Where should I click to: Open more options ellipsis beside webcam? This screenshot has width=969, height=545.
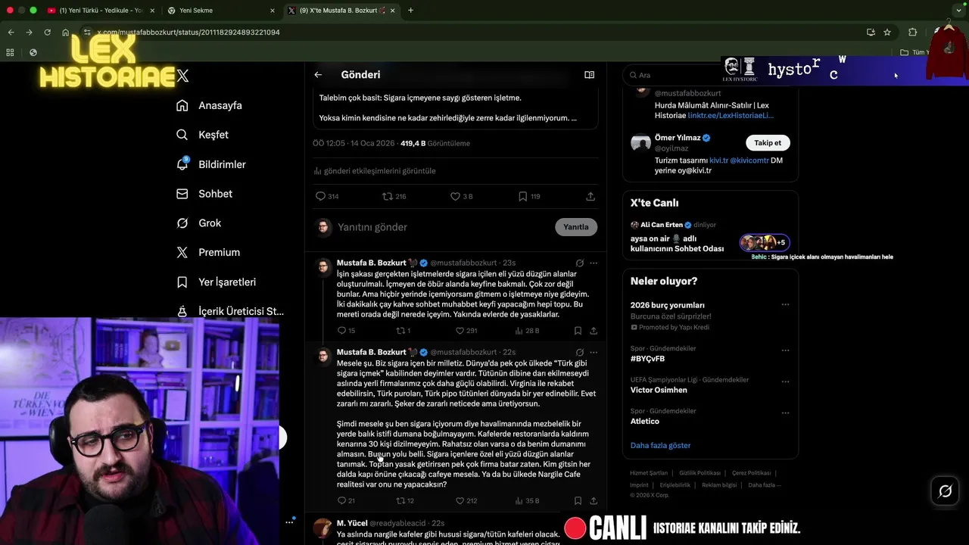[x=289, y=522]
